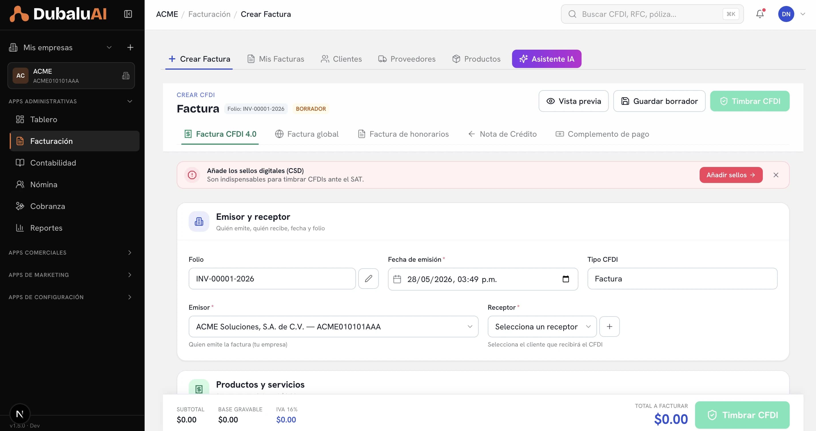Expand the Mis empresas dropdown chevron
816x431 pixels.
click(109, 47)
